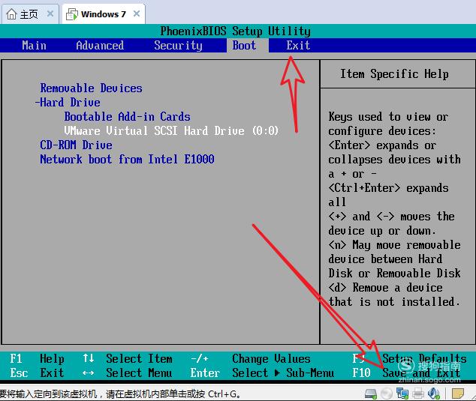The width and height of the screenshot is (476, 401).
Task: Open the message log note icon
Action: [457, 394]
